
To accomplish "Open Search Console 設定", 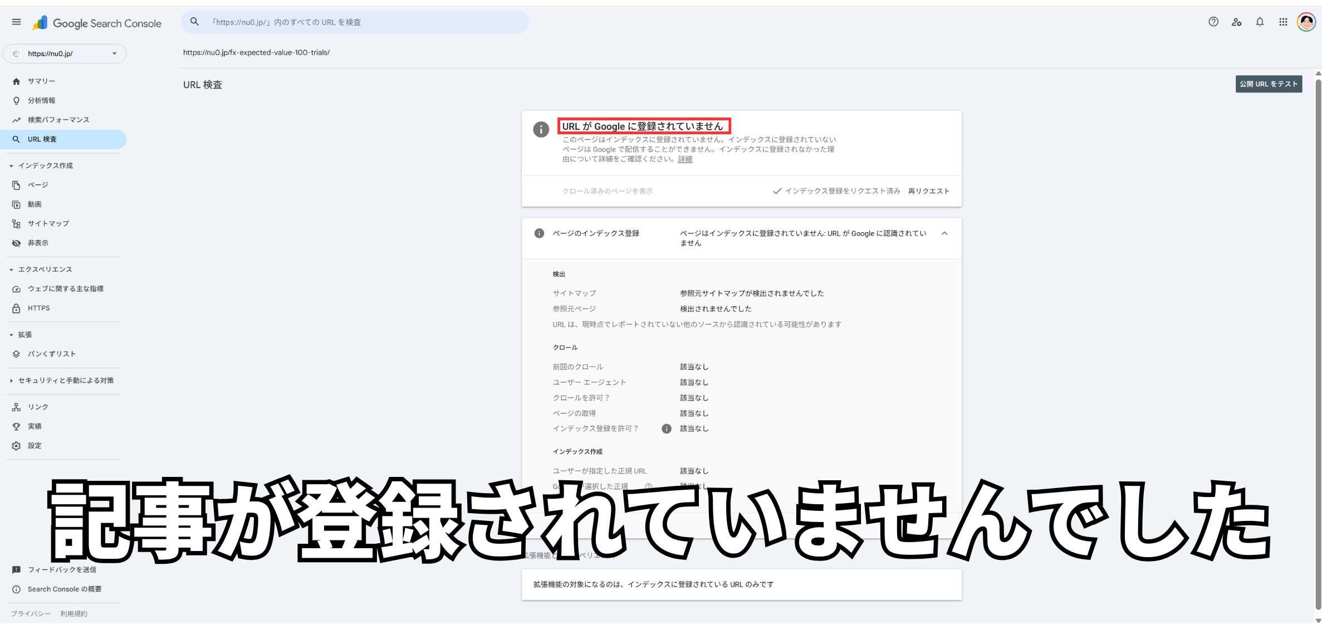I will (34, 445).
